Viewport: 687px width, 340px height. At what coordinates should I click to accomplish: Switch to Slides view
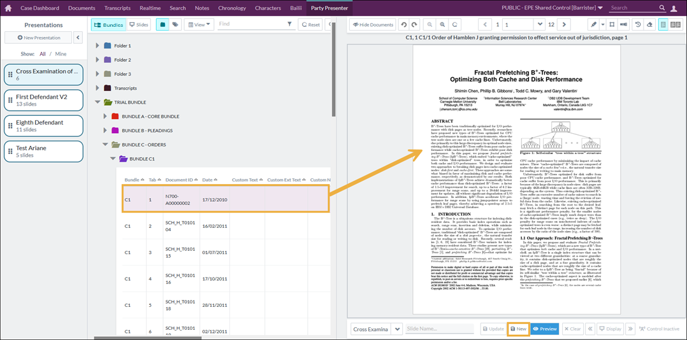pyautogui.click(x=139, y=24)
